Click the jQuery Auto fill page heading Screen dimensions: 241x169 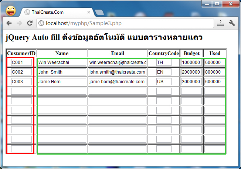tap(104, 37)
